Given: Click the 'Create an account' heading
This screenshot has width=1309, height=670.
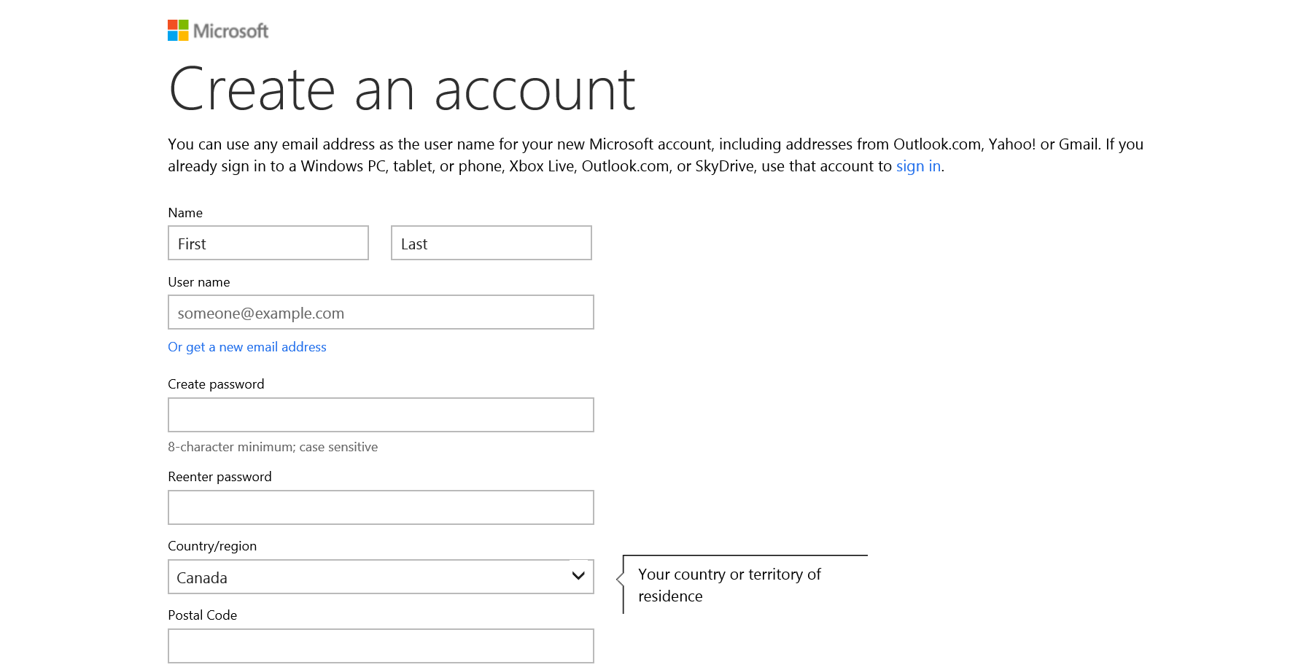Looking at the screenshot, I should (x=402, y=90).
